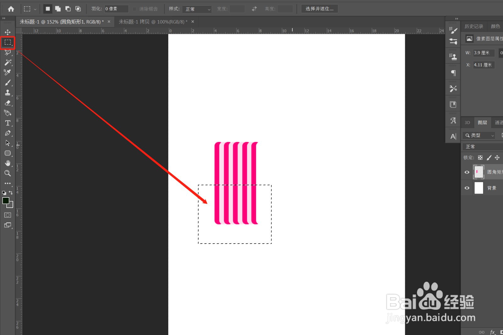Edit the X position 4.11 厘米 field

[484, 65]
